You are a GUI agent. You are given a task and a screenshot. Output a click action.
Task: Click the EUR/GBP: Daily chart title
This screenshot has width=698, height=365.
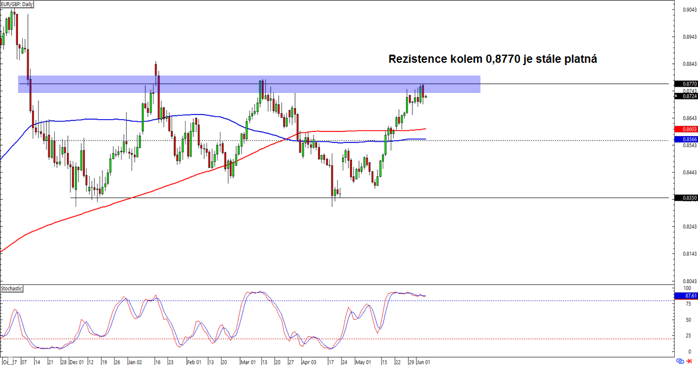17,3
